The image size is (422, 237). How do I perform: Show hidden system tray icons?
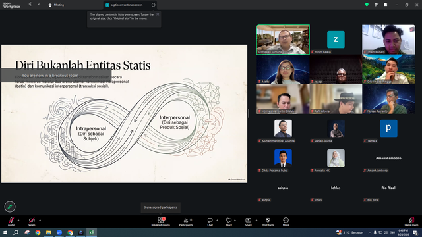[x=370, y=232]
